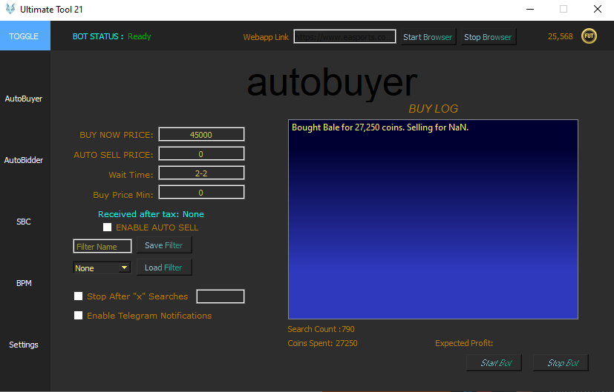Click the Received after tax: None text
614x392 pixels.
click(x=151, y=214)
